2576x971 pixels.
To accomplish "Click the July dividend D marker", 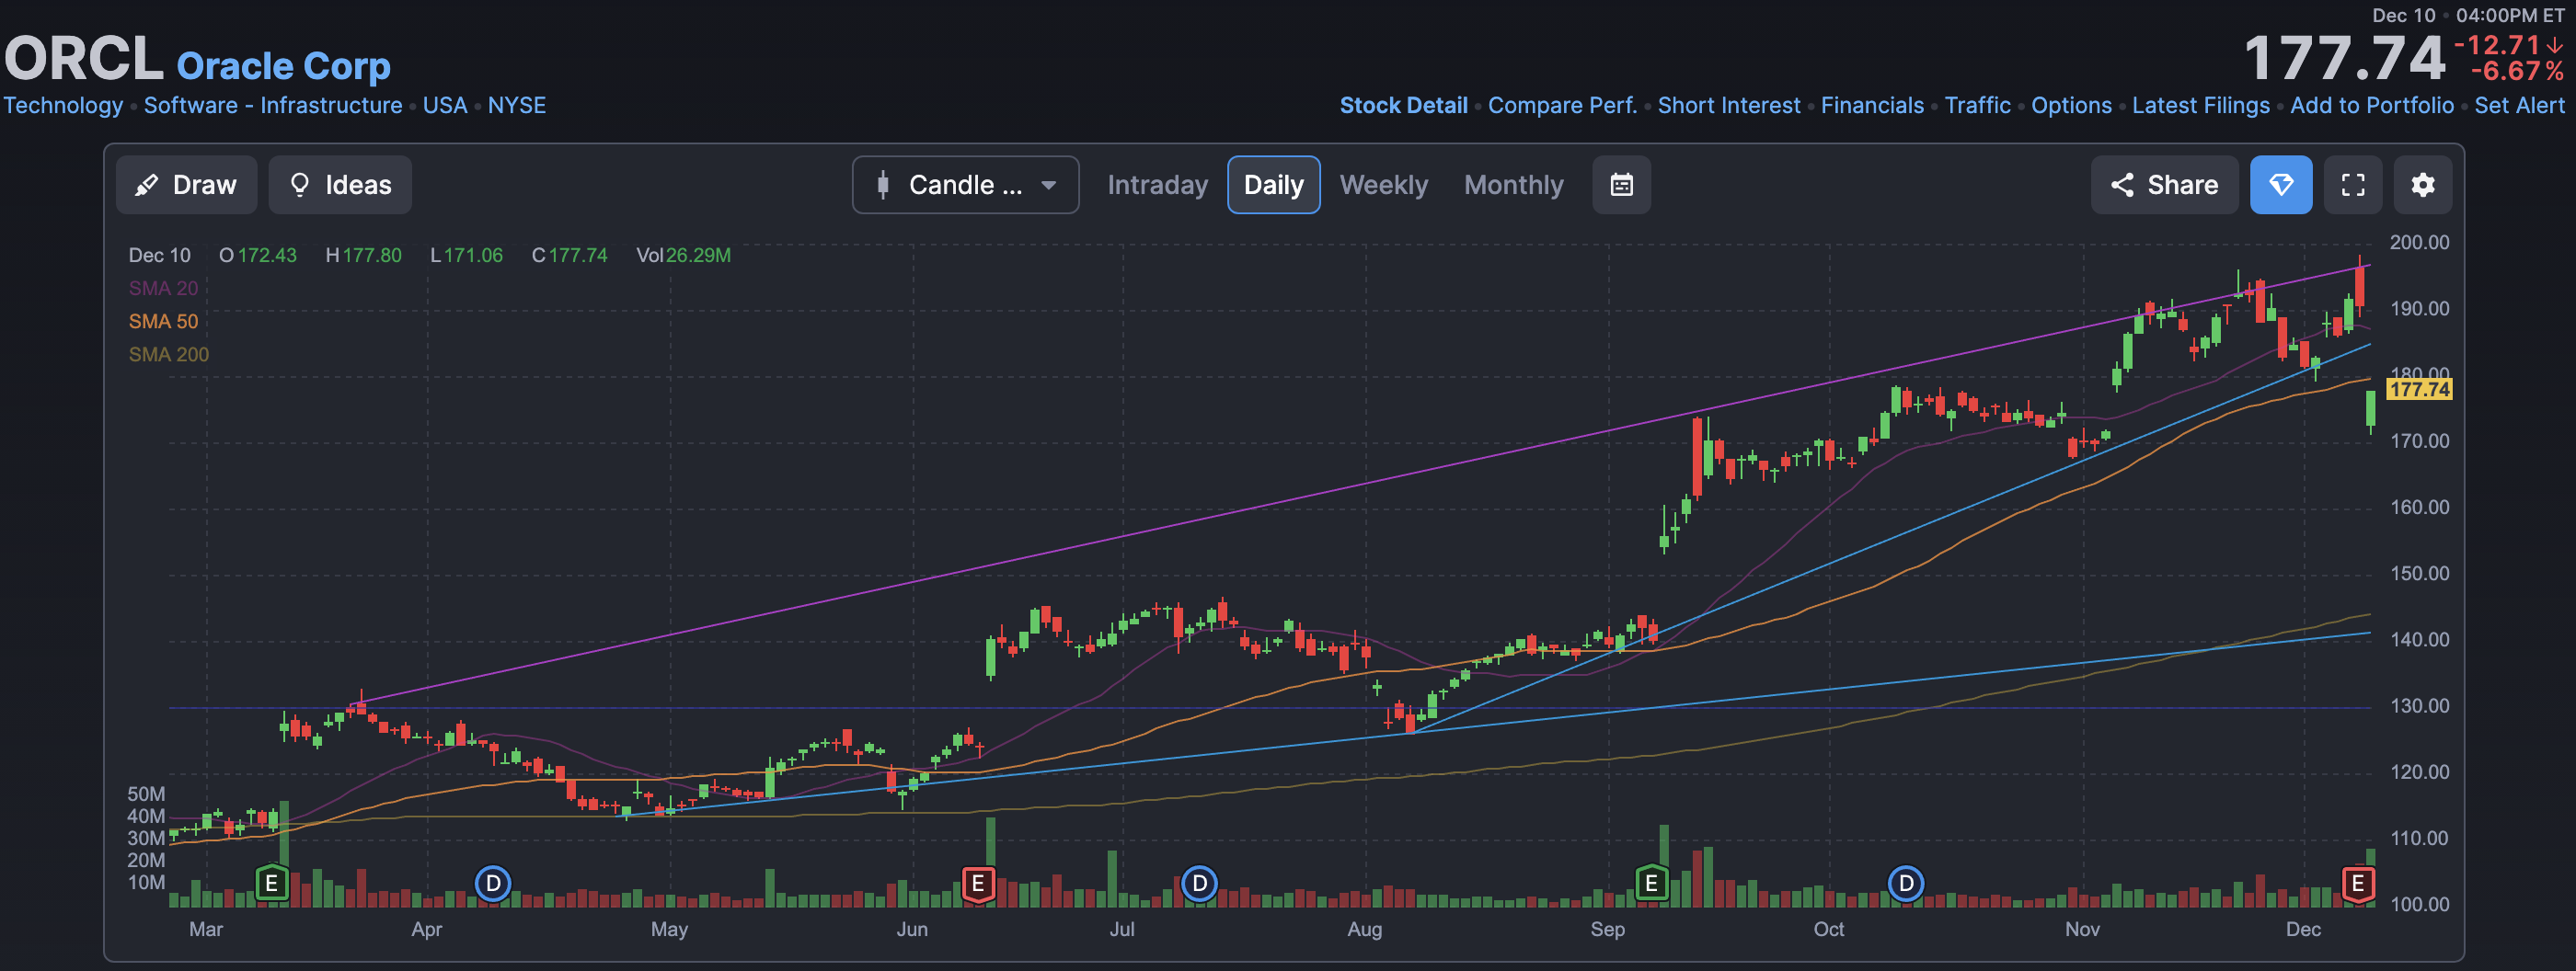I will (x=1200, y=884).
